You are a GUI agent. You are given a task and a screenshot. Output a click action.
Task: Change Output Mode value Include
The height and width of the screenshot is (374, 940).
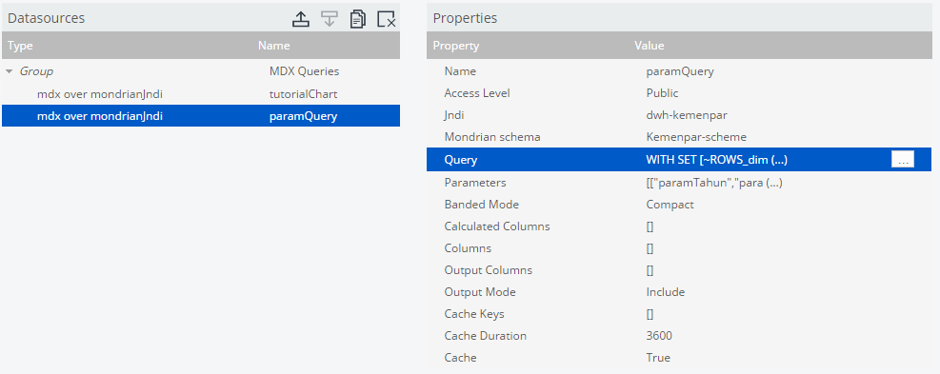click(x=666, y=292)
